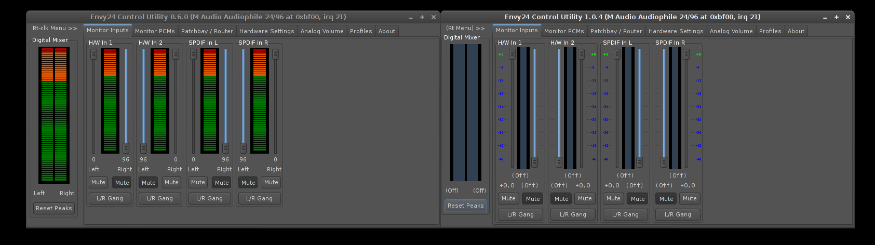Click H/W In 2 right fader handle, 0.6.0 window
Image resolution: width=875 pixels, height=245 pixels.
pyautogui.click(x=176, y=54)
